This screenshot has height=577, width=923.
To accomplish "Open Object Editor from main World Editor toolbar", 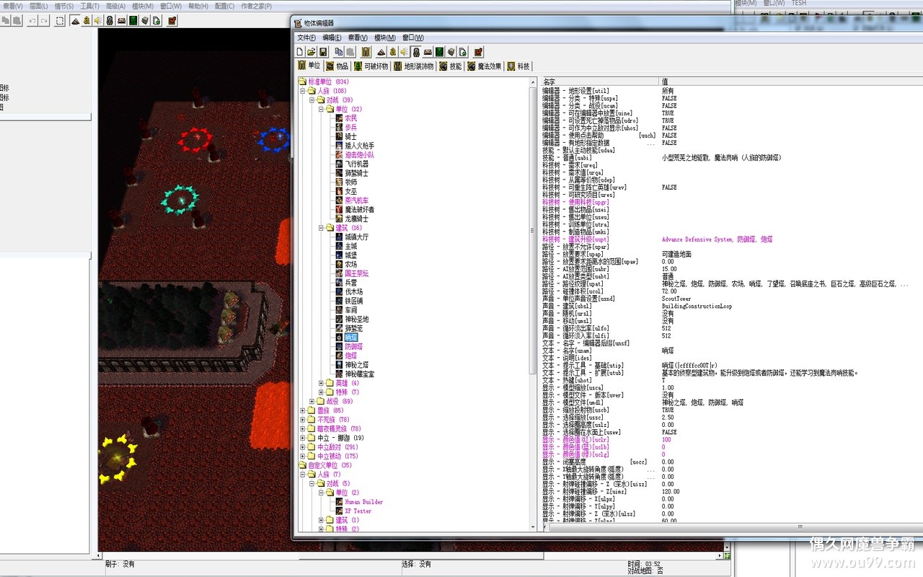I will point(110,21).
